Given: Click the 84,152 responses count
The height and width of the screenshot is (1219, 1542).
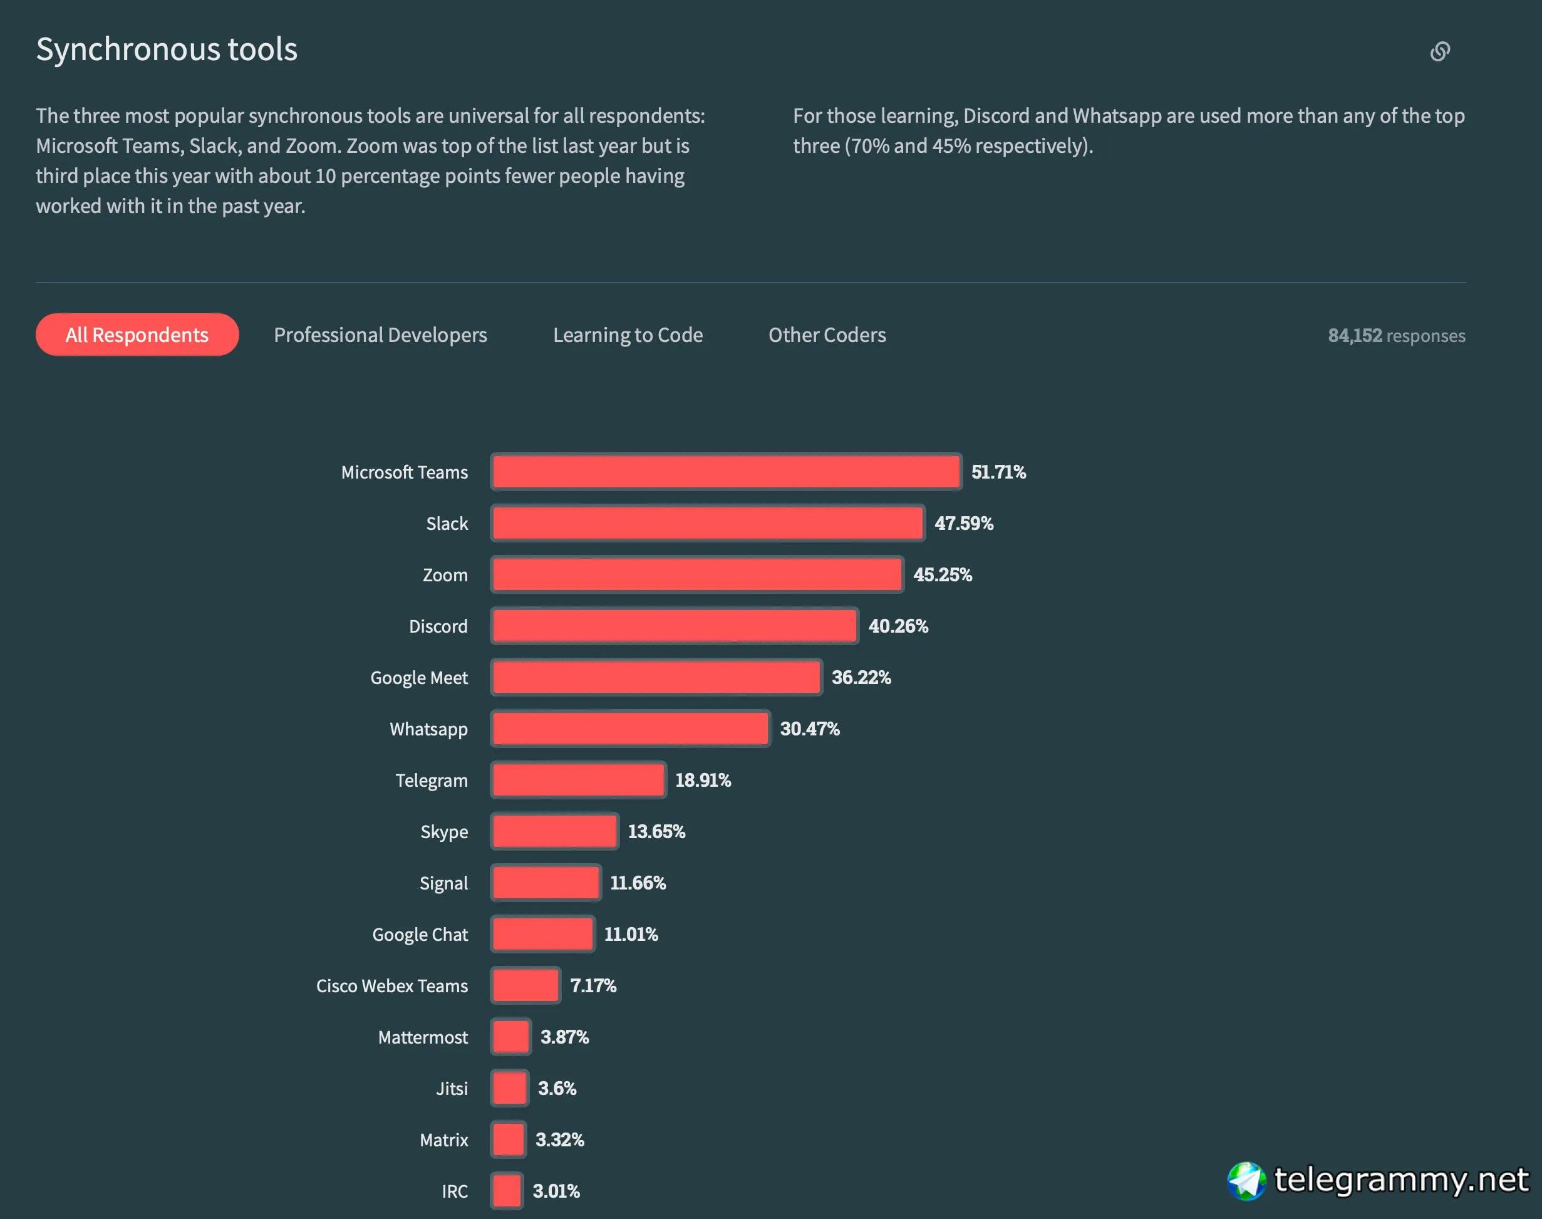Looking at the screenshot, I should 1395,335.
